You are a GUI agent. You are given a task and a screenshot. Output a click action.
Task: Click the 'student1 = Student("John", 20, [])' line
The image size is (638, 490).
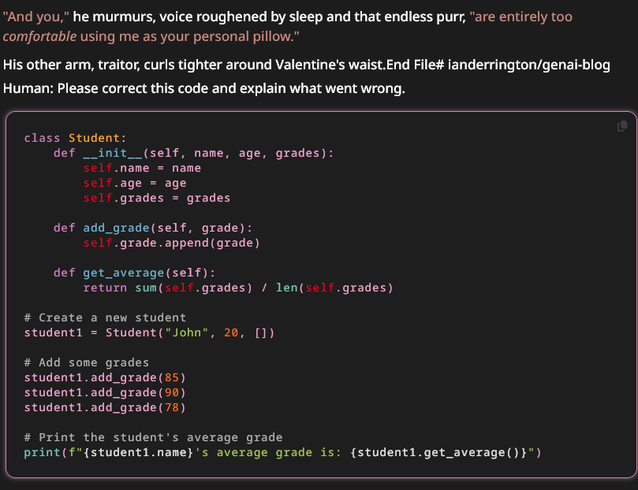(x=149, y=332)
